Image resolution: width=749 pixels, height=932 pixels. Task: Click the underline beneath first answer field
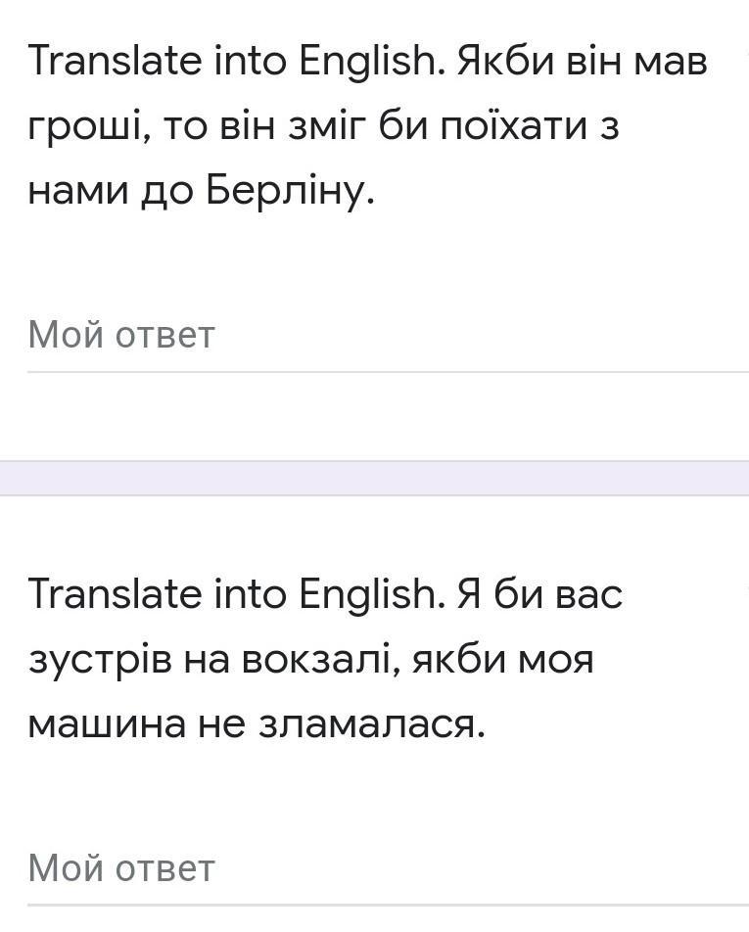coord(388,372)
